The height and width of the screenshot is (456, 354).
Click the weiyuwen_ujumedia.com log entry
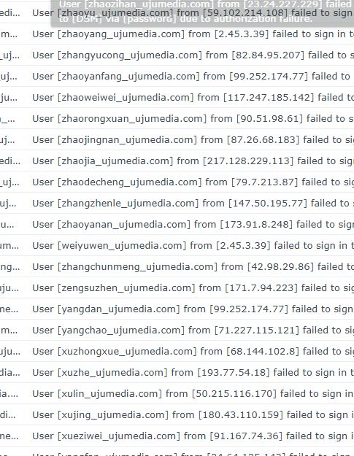(x=177, y=246)
